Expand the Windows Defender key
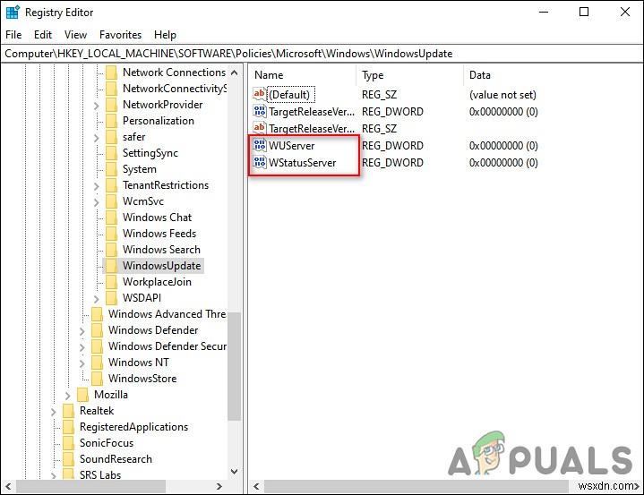 [82, 331]
